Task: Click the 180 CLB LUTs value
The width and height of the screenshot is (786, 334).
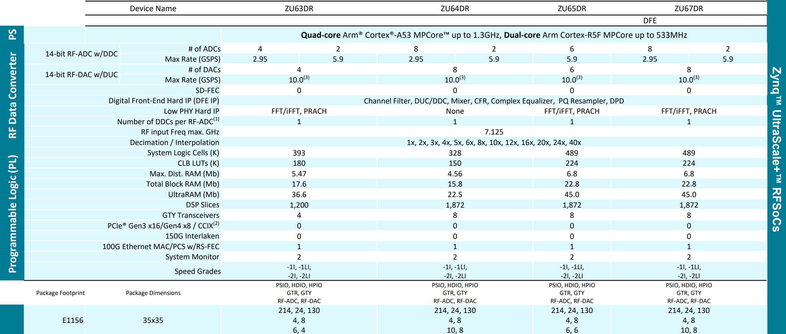Action: pos(299,163)
